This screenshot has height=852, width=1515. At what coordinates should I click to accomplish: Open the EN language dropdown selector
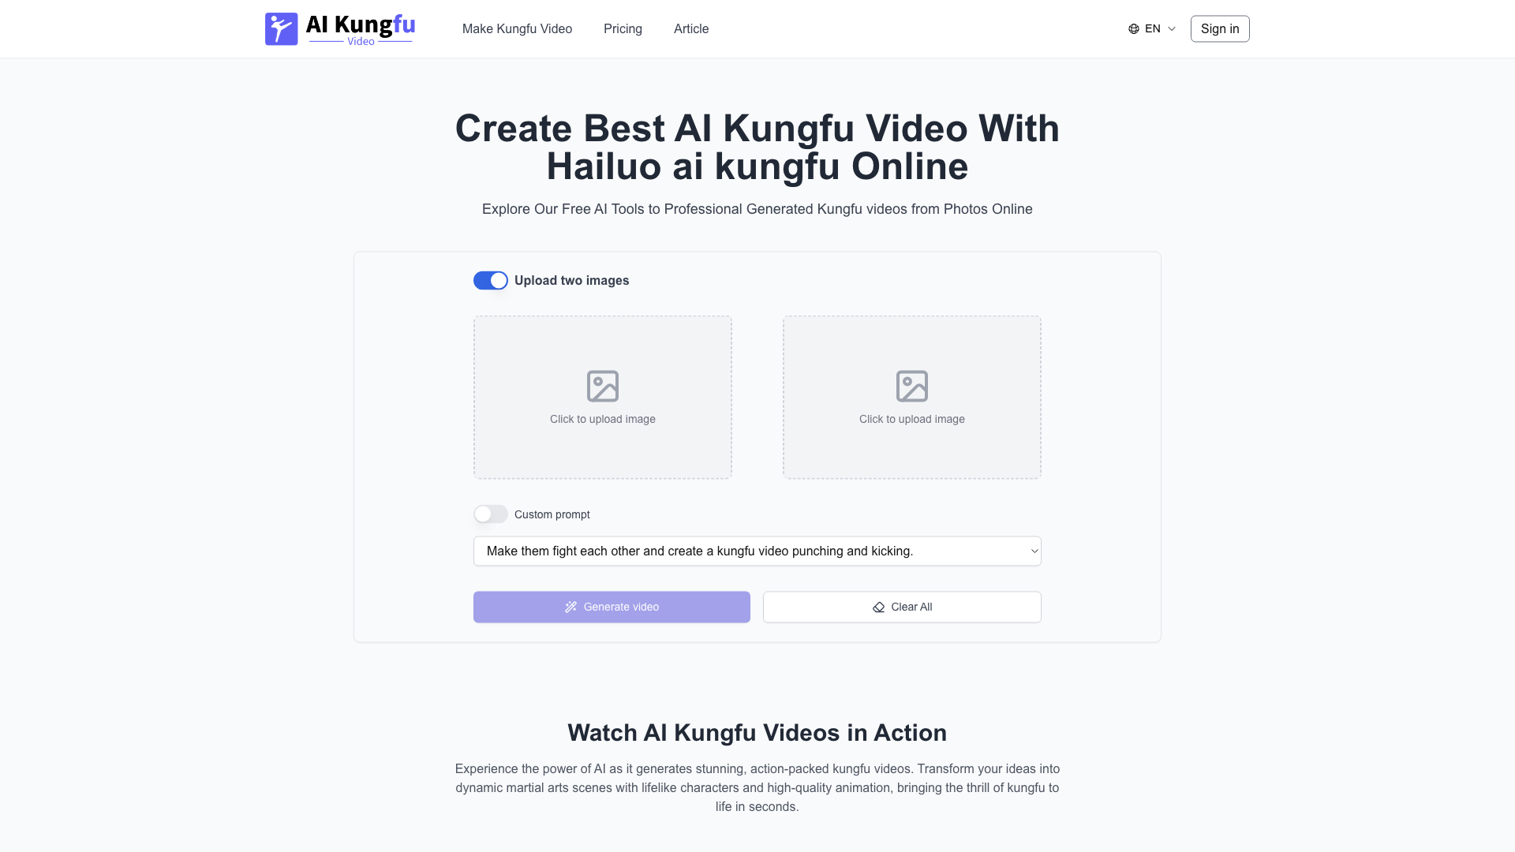point(1150,28)
